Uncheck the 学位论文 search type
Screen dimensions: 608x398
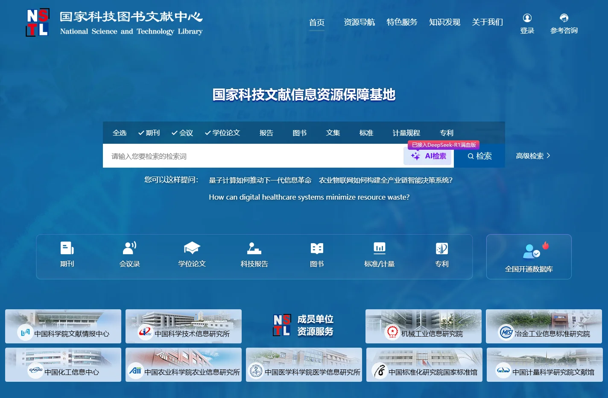(x=222, y=133)
